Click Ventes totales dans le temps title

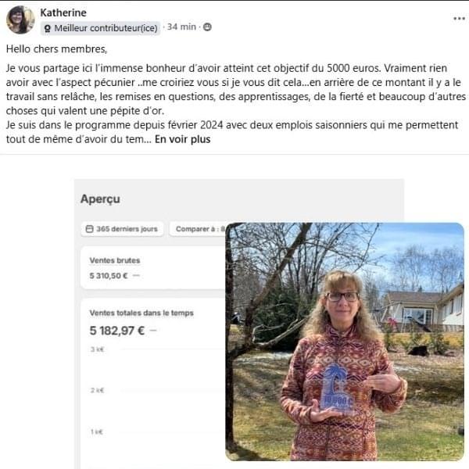coord(141,313)
